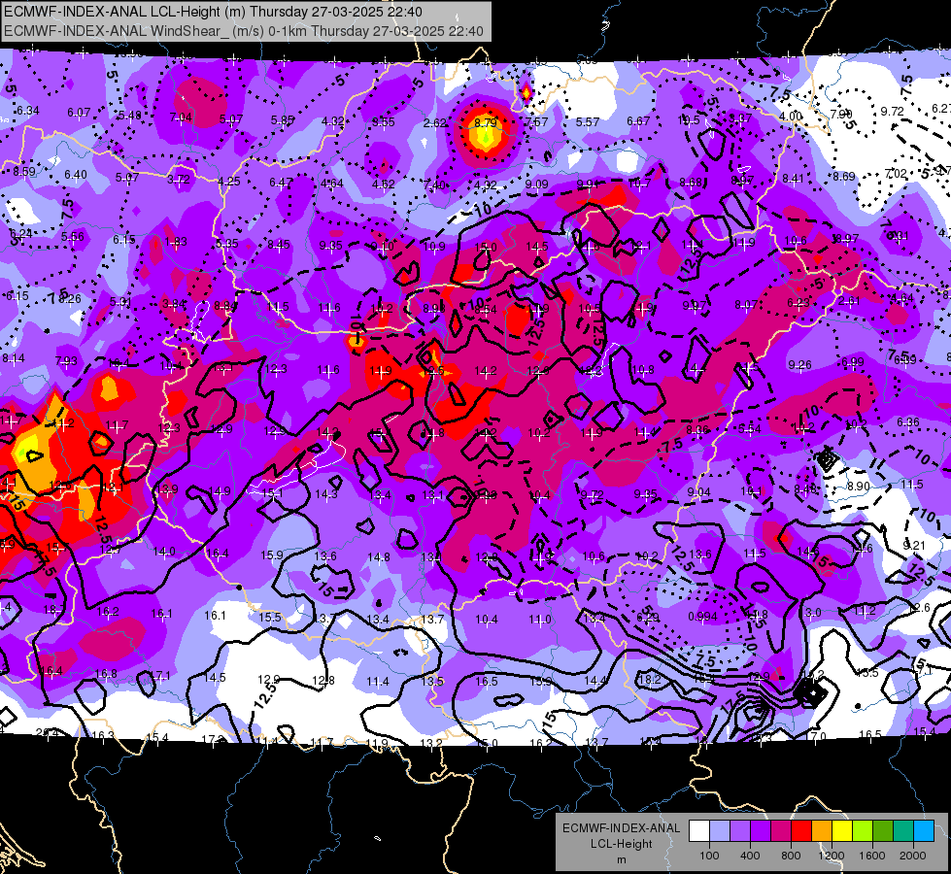951x874 pixels.
Task: Click the grid value "18.2"
Action: [x=650, y=680]
